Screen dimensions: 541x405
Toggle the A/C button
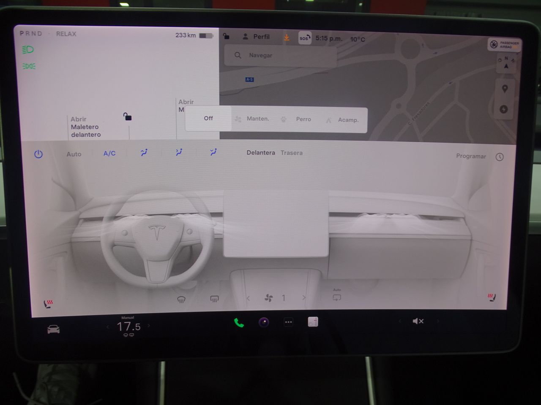point(109,153)
